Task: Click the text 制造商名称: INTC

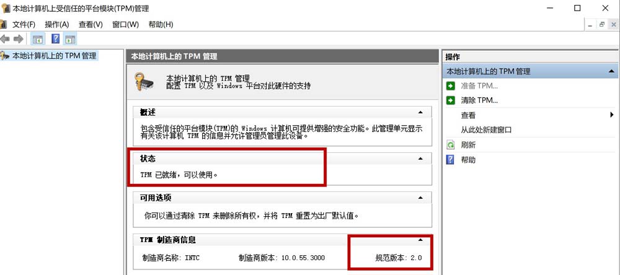Action: click(171, 258)
